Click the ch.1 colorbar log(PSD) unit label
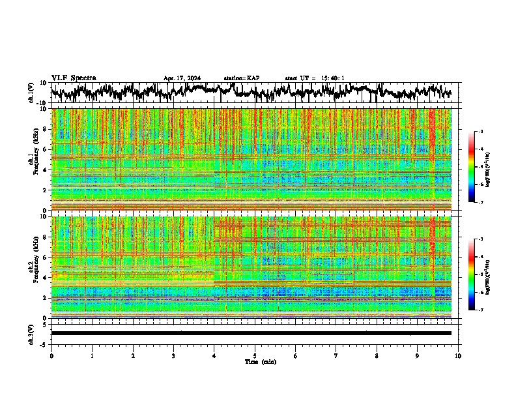Screen dimensions: 516x399 pyautogui.click(x=488, y=170)
